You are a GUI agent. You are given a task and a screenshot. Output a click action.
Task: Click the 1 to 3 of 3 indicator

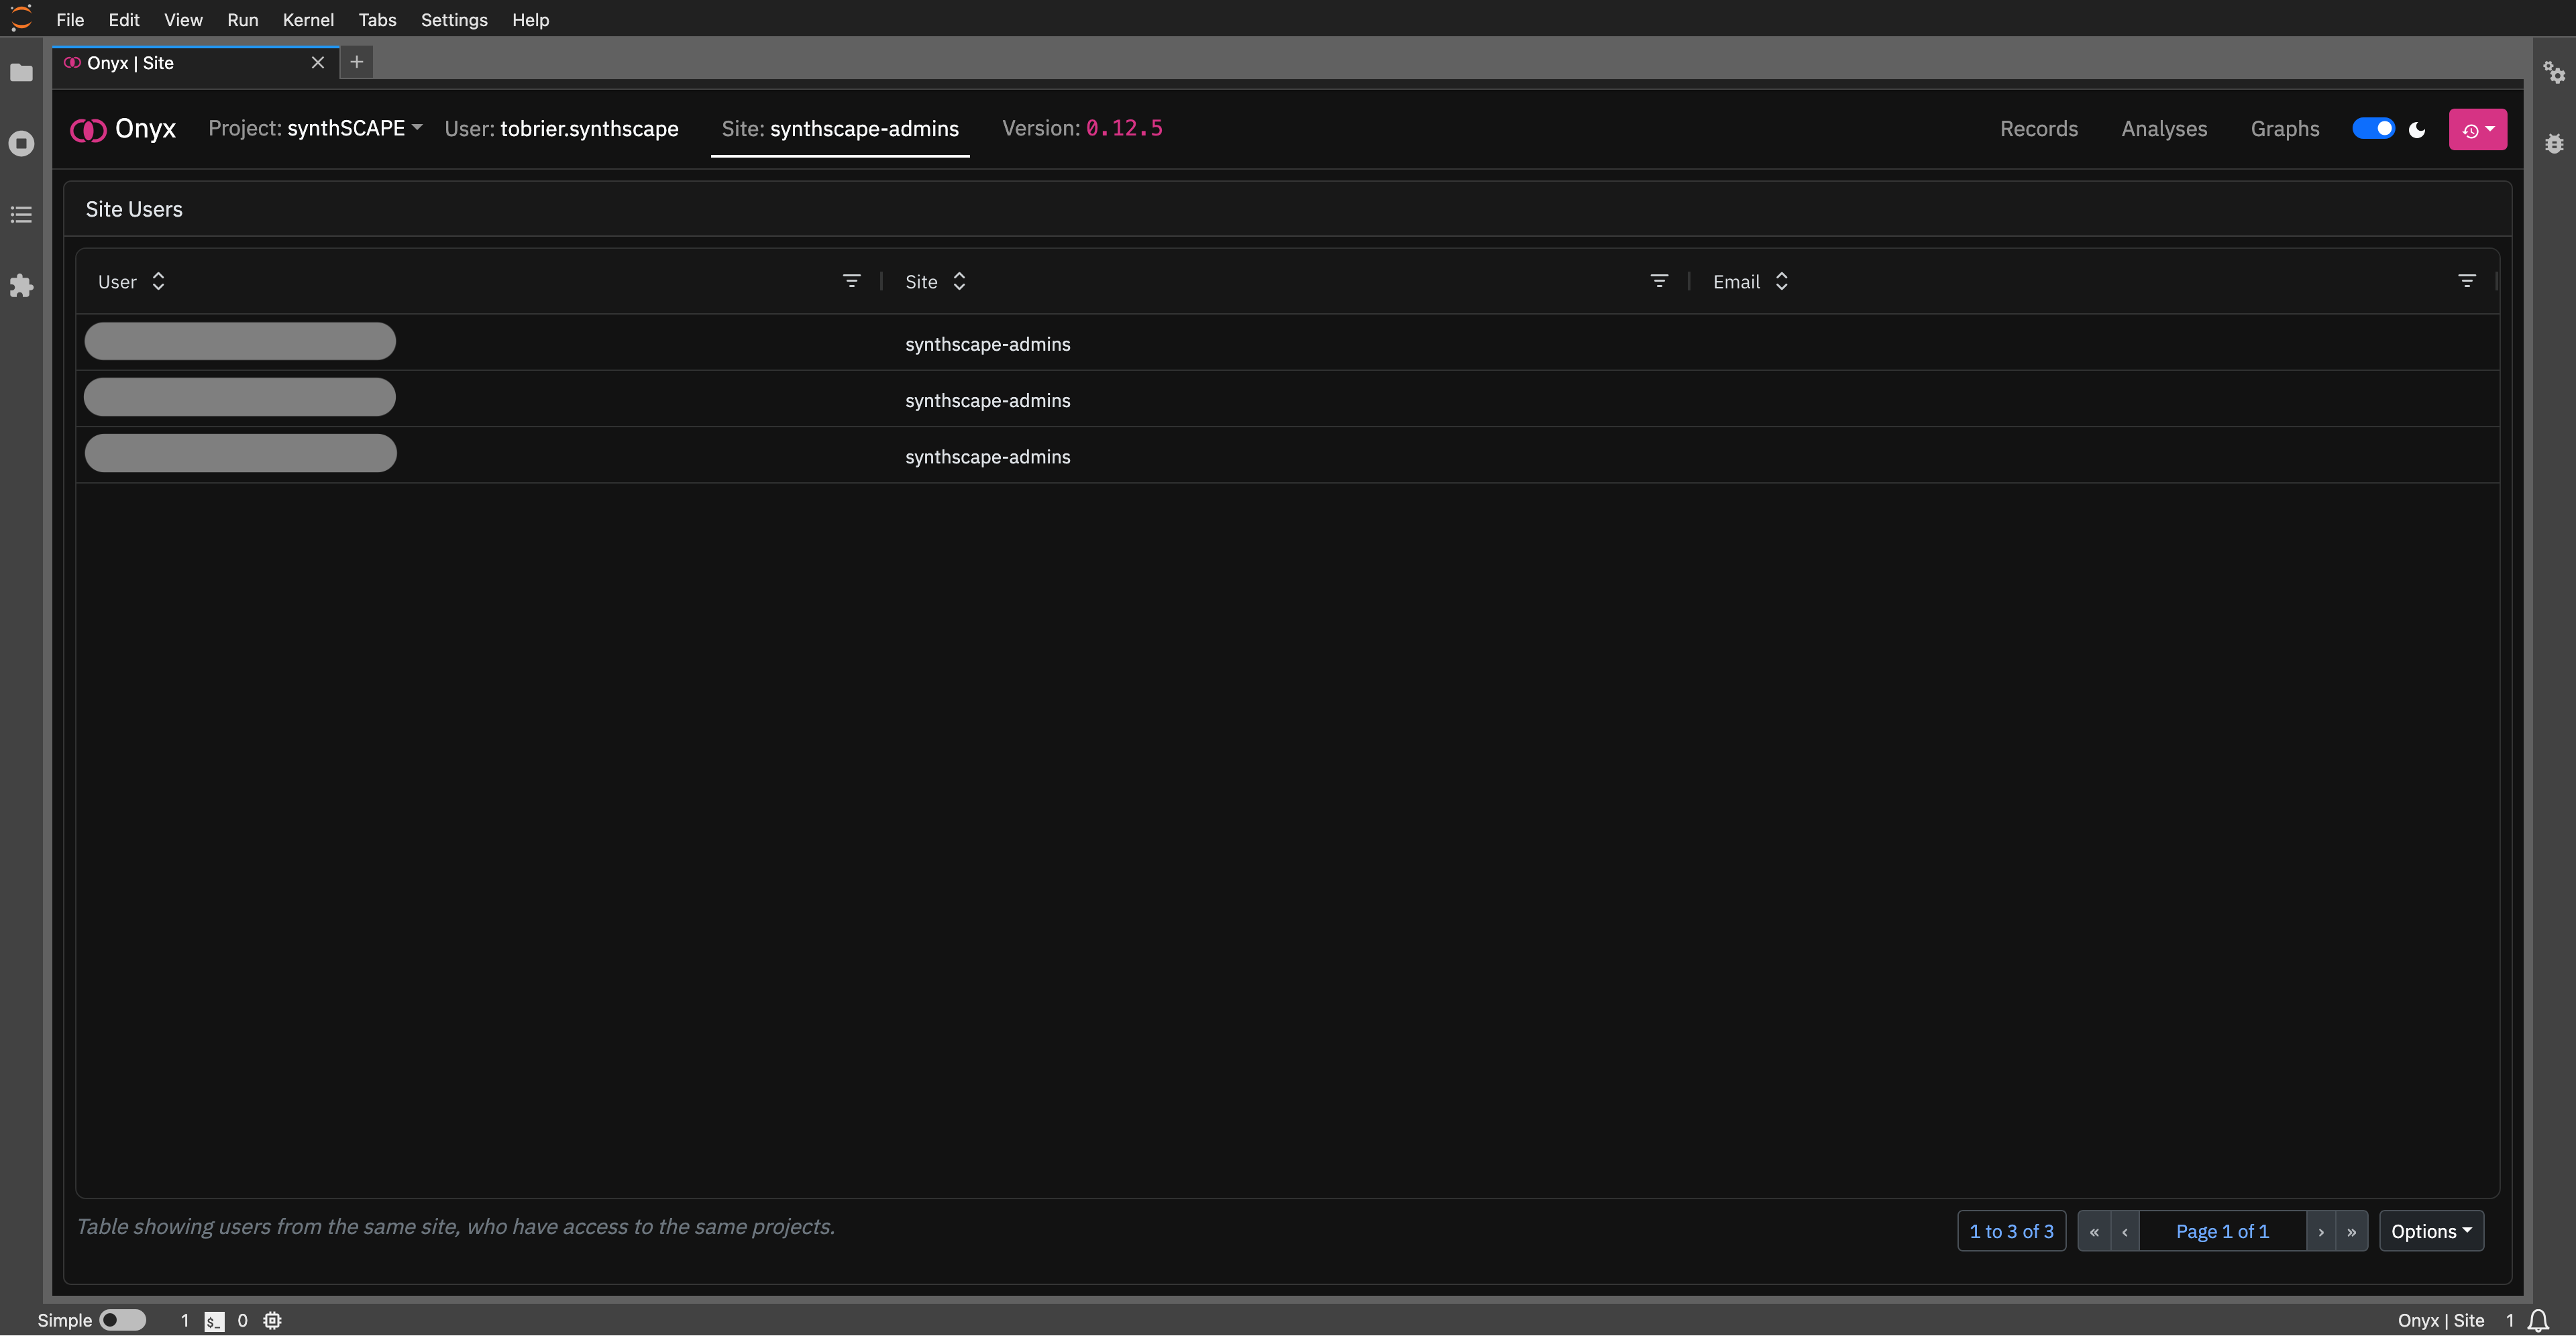pyautogui.click(x=2011, y=1232)
